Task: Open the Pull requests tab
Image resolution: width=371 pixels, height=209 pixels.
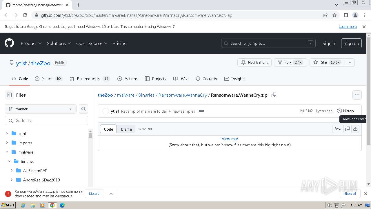Action: [x=90, y=79]
